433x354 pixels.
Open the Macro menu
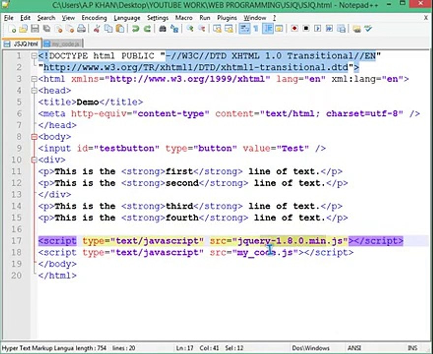(x=184, y=18)
